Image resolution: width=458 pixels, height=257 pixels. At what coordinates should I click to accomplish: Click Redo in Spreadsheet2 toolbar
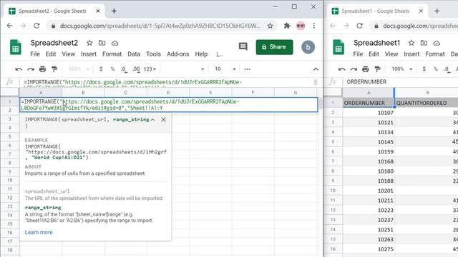click(x=31, y=69)
